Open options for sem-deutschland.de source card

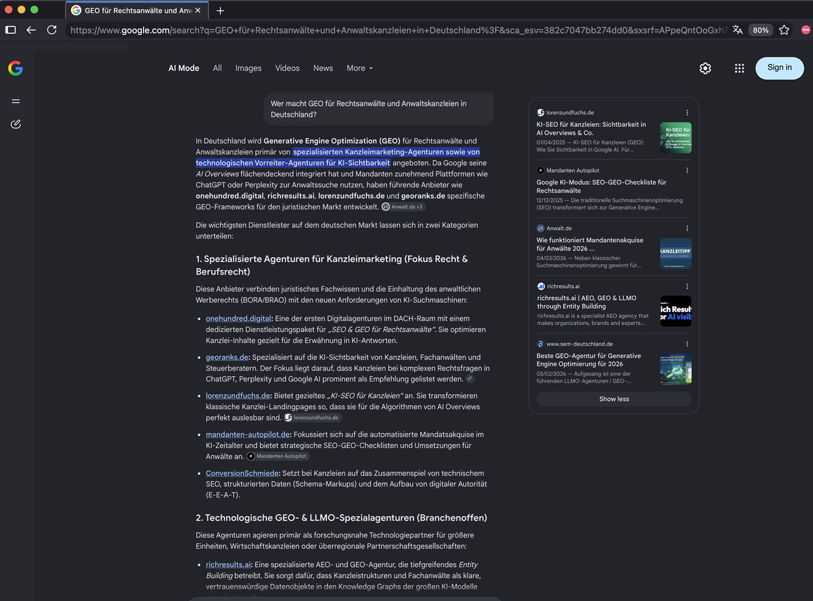click(x=687, y=344)
